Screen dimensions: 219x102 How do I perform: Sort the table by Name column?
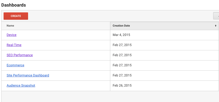click(x=10, y=26)
